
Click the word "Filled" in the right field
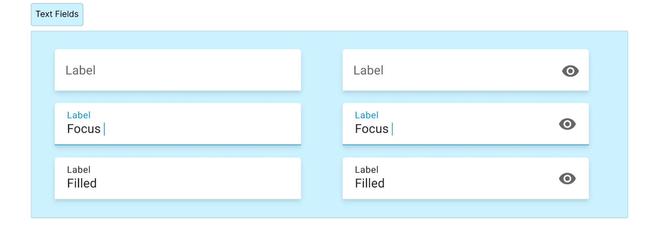[370, 183]
